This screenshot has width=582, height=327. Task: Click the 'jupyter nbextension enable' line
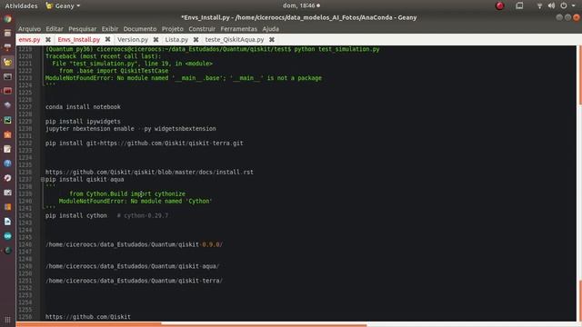pyautogui.click(x=131, y=129)
